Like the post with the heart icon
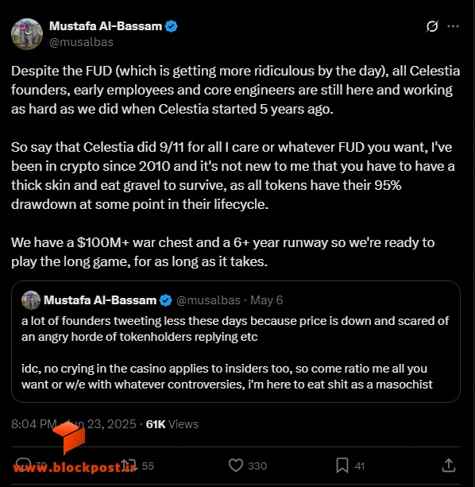 pyautogui.click(x=236, y=466)
